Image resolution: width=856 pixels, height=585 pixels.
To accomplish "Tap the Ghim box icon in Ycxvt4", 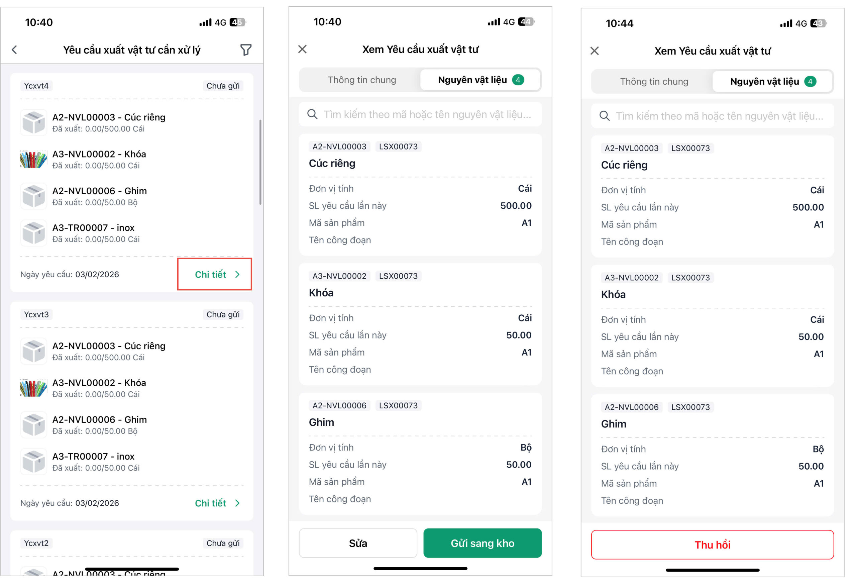I will coord(33,196).
